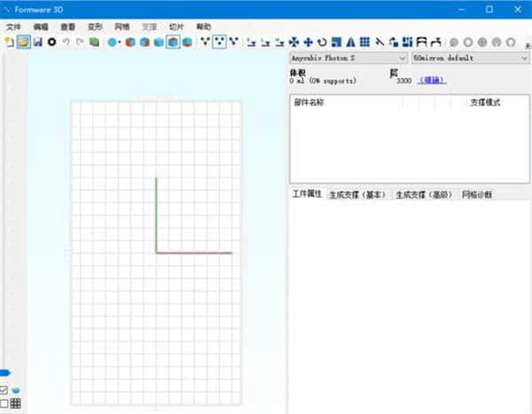The height and width of the screenshot is (414, 532).
Task: Click the undo arrow icon
Action: [66, 42]
